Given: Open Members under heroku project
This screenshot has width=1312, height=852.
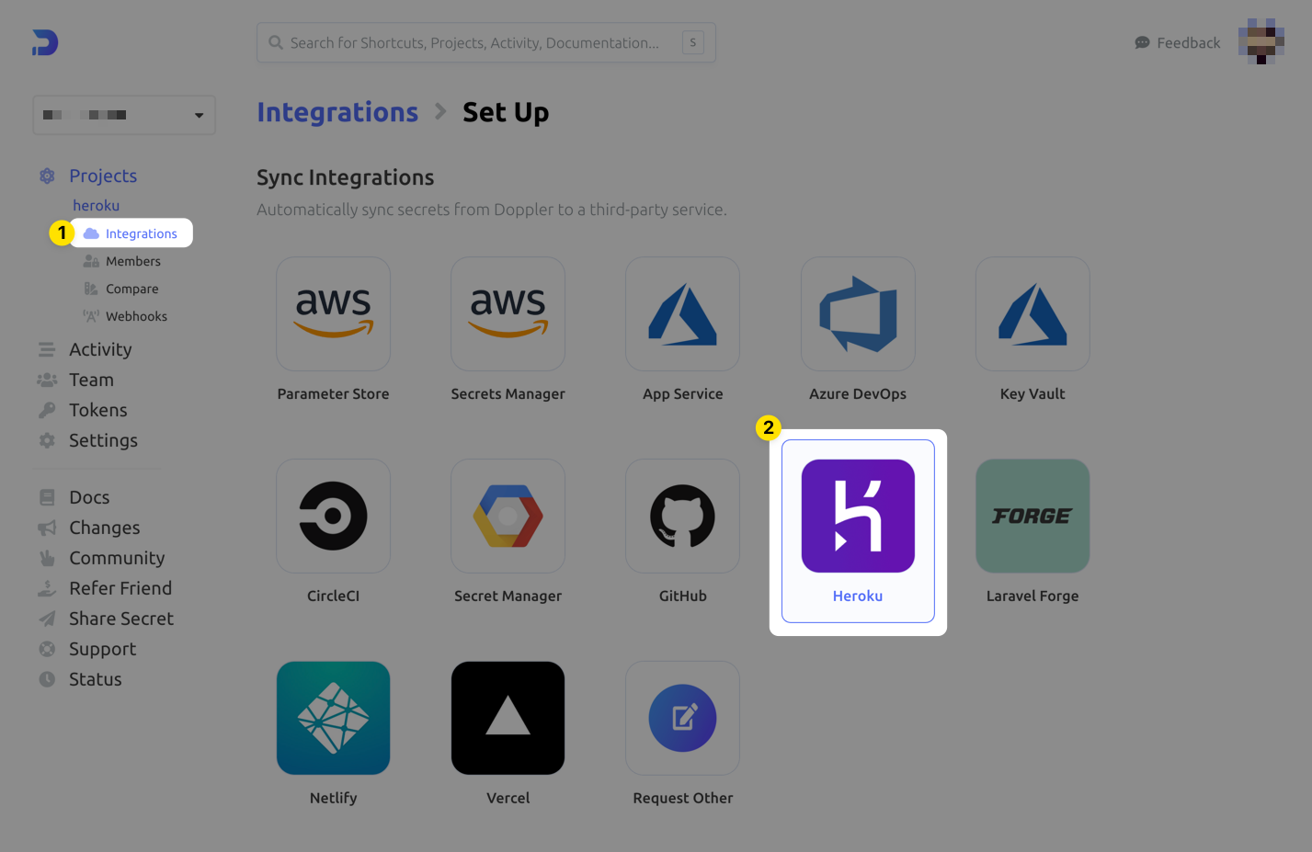Looking at the screenshot, I should (x=133, y=261).
